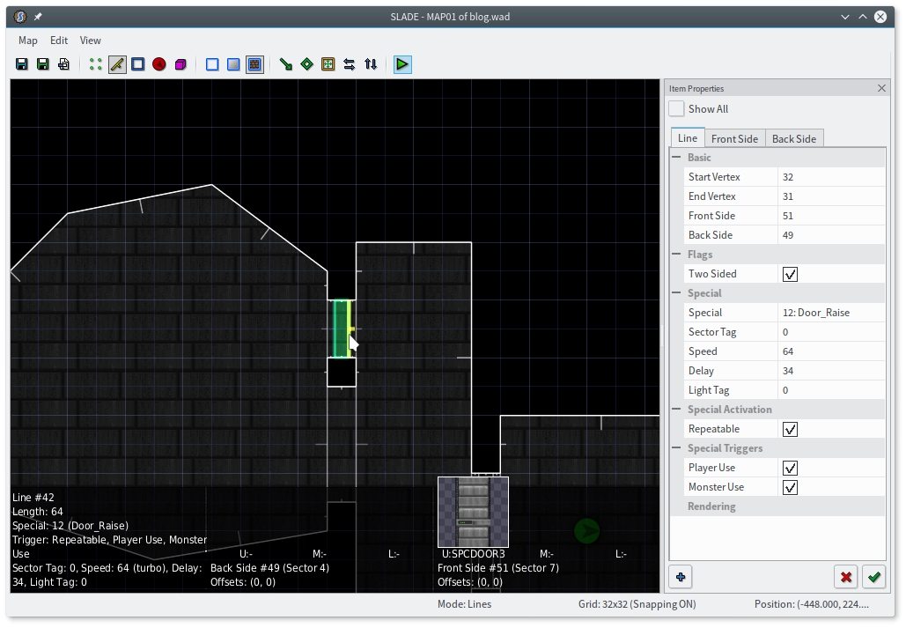Click the Mode: Lines status text

click(x=464, y=604)
